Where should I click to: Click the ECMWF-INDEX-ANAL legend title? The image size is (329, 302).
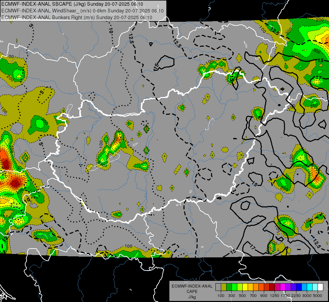tap(192, 286)
